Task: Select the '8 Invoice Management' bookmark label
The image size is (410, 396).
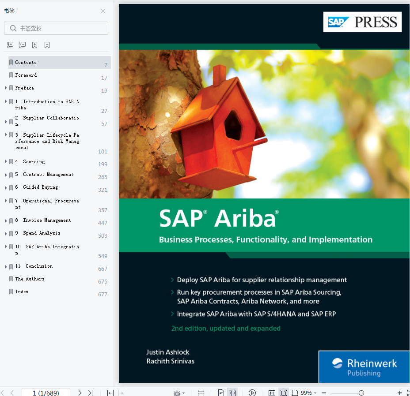Action: (43, 220)
